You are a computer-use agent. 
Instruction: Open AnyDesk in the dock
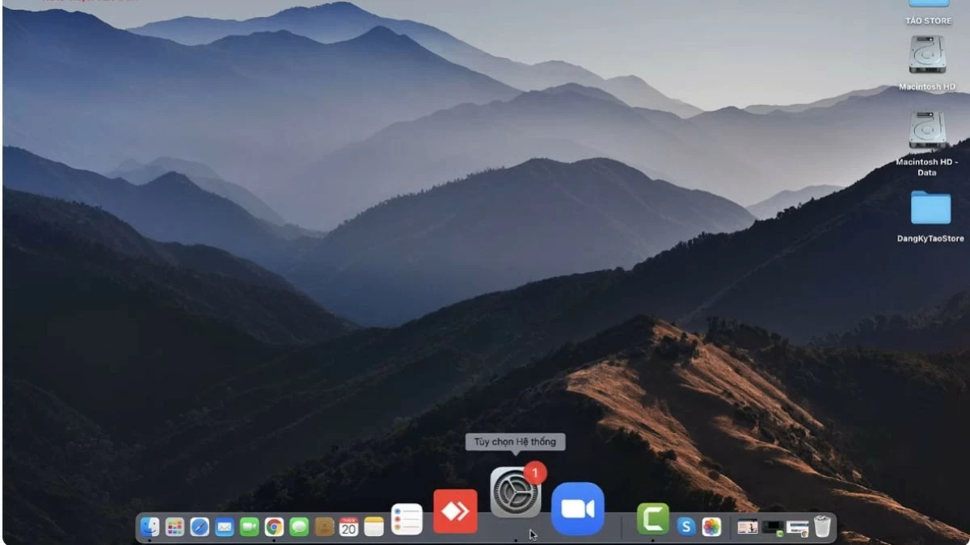pos(455,511)
